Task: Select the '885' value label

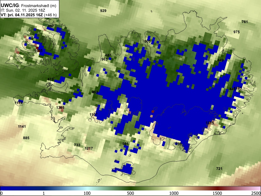Action: click(26, 138)
